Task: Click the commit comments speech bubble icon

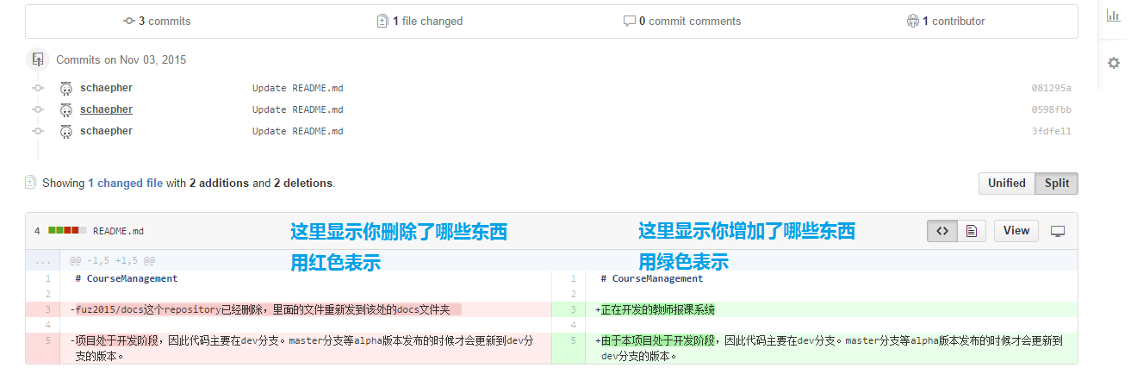Action: point(629,21)
